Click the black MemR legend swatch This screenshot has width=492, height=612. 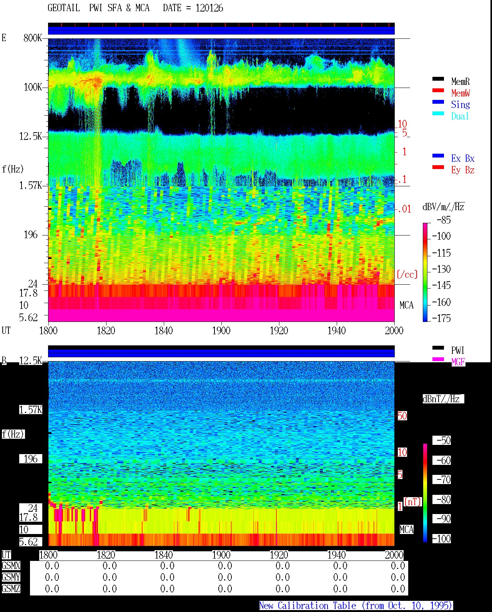coord(438,79)
